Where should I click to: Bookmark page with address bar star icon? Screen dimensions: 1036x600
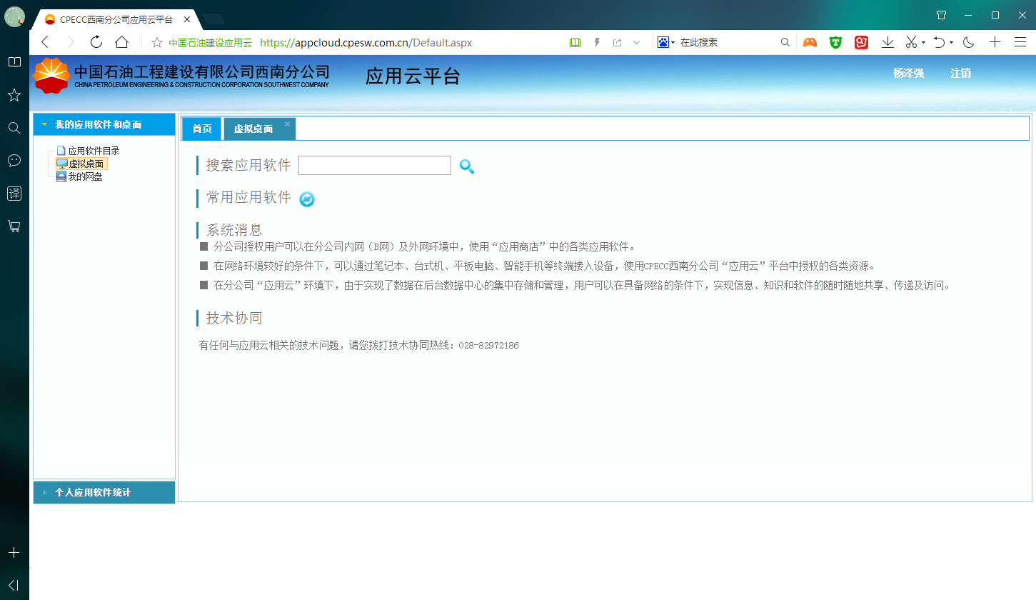point(157,43)
